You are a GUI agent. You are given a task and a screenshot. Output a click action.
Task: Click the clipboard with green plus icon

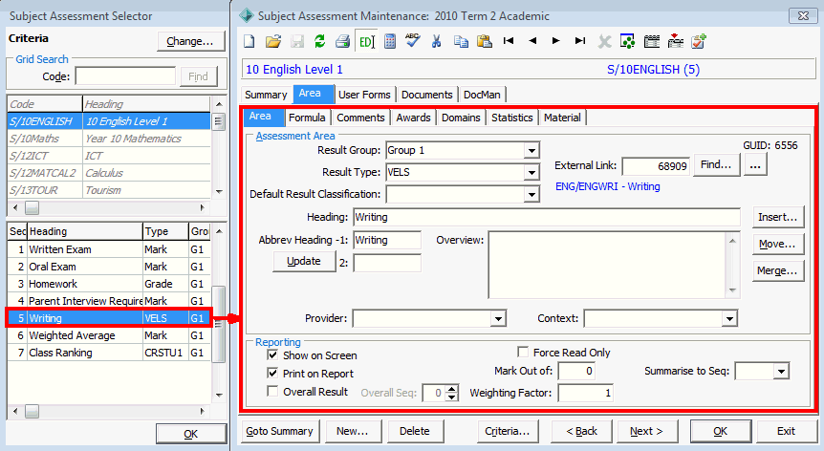pyautogui.click(x=699, y=41)
